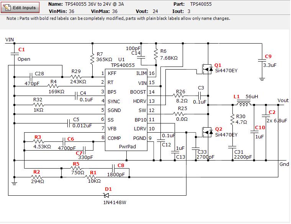Click the red R3 resistor label

click(x=38, y=137)
